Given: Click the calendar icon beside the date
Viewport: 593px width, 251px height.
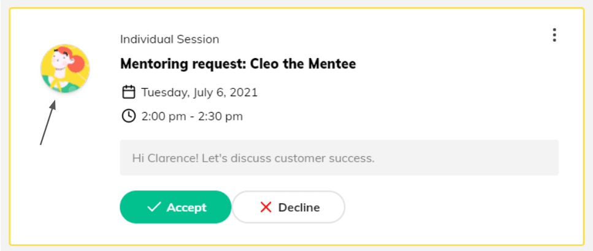Looking at the screenshot, I should tap(129, 92).
